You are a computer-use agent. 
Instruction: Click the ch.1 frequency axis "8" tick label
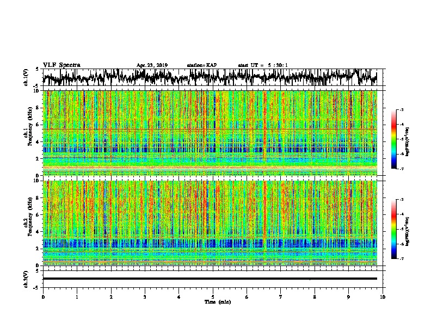38,108
